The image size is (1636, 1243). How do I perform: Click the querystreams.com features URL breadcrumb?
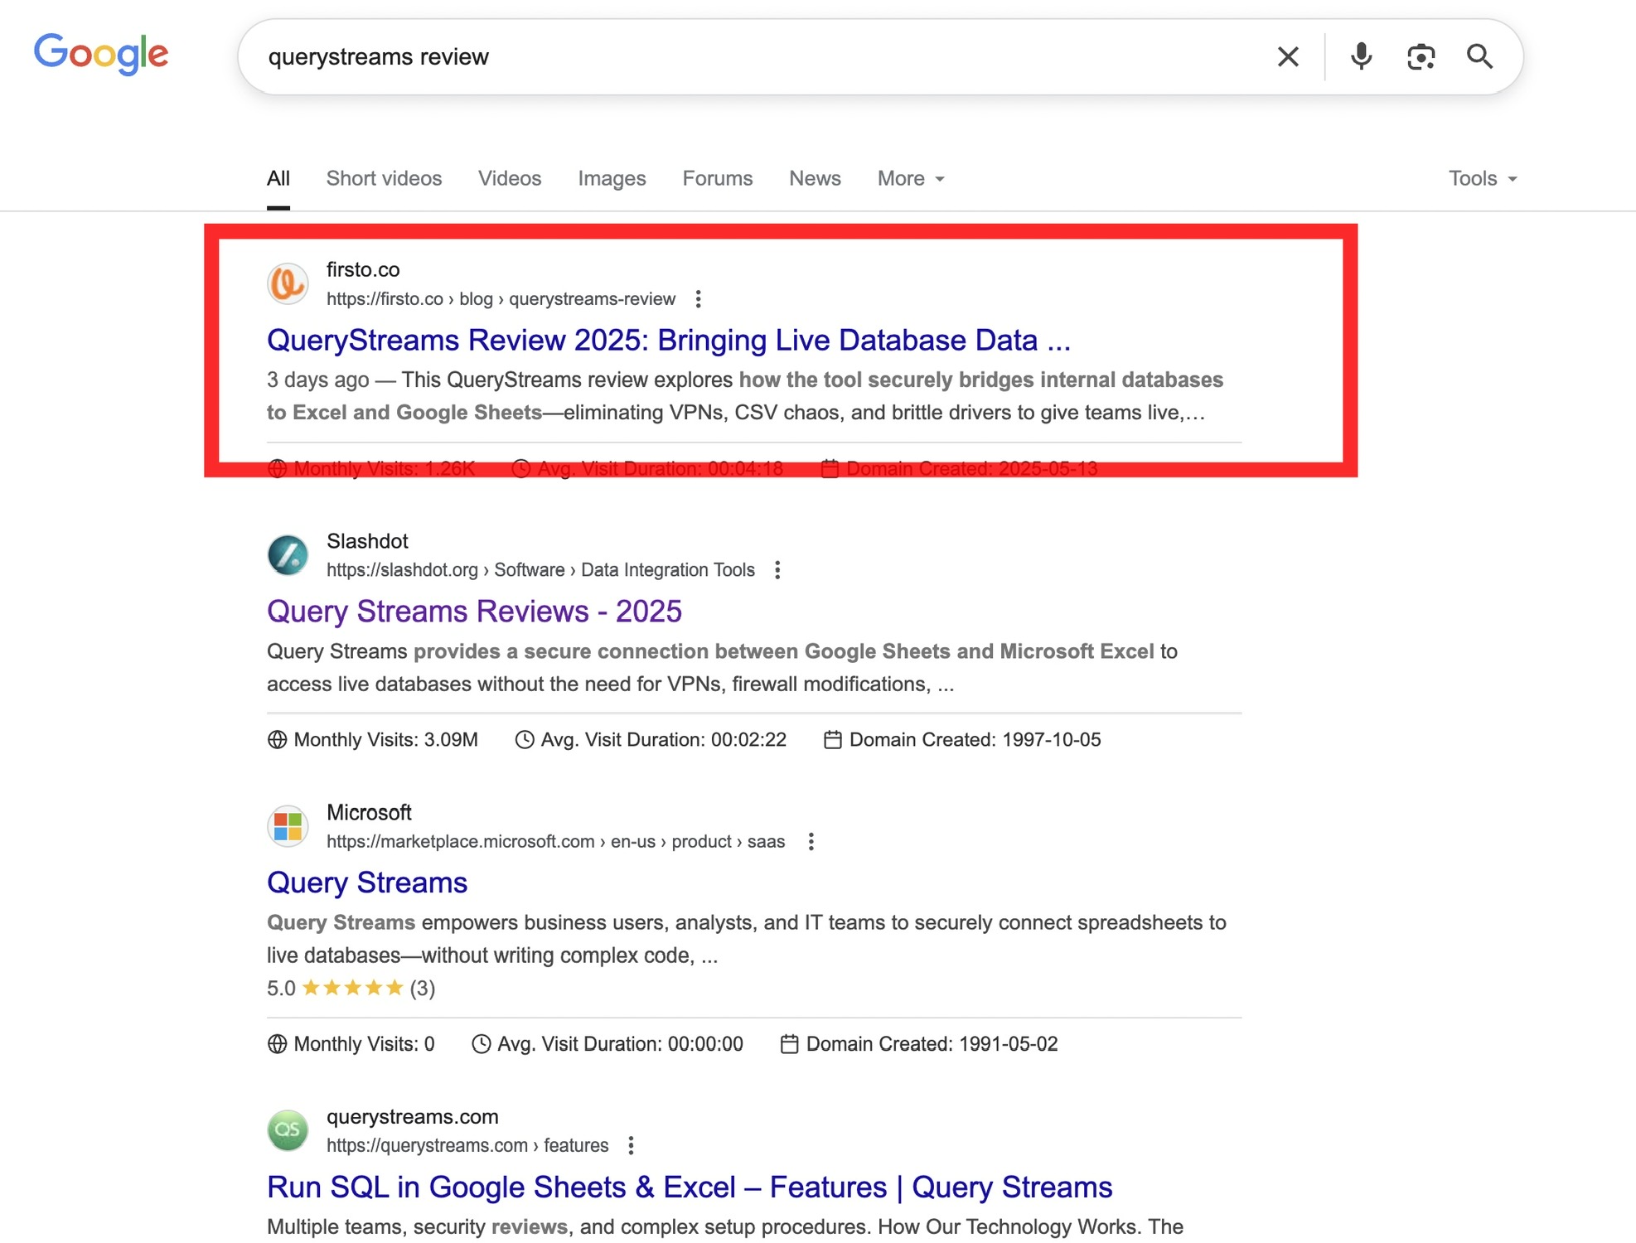(467, 1145)
